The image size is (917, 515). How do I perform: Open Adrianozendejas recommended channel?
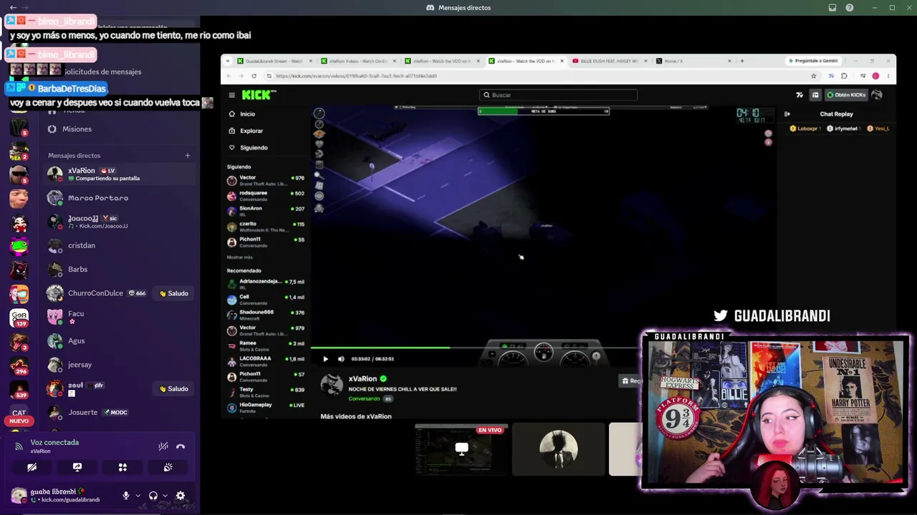266,284
